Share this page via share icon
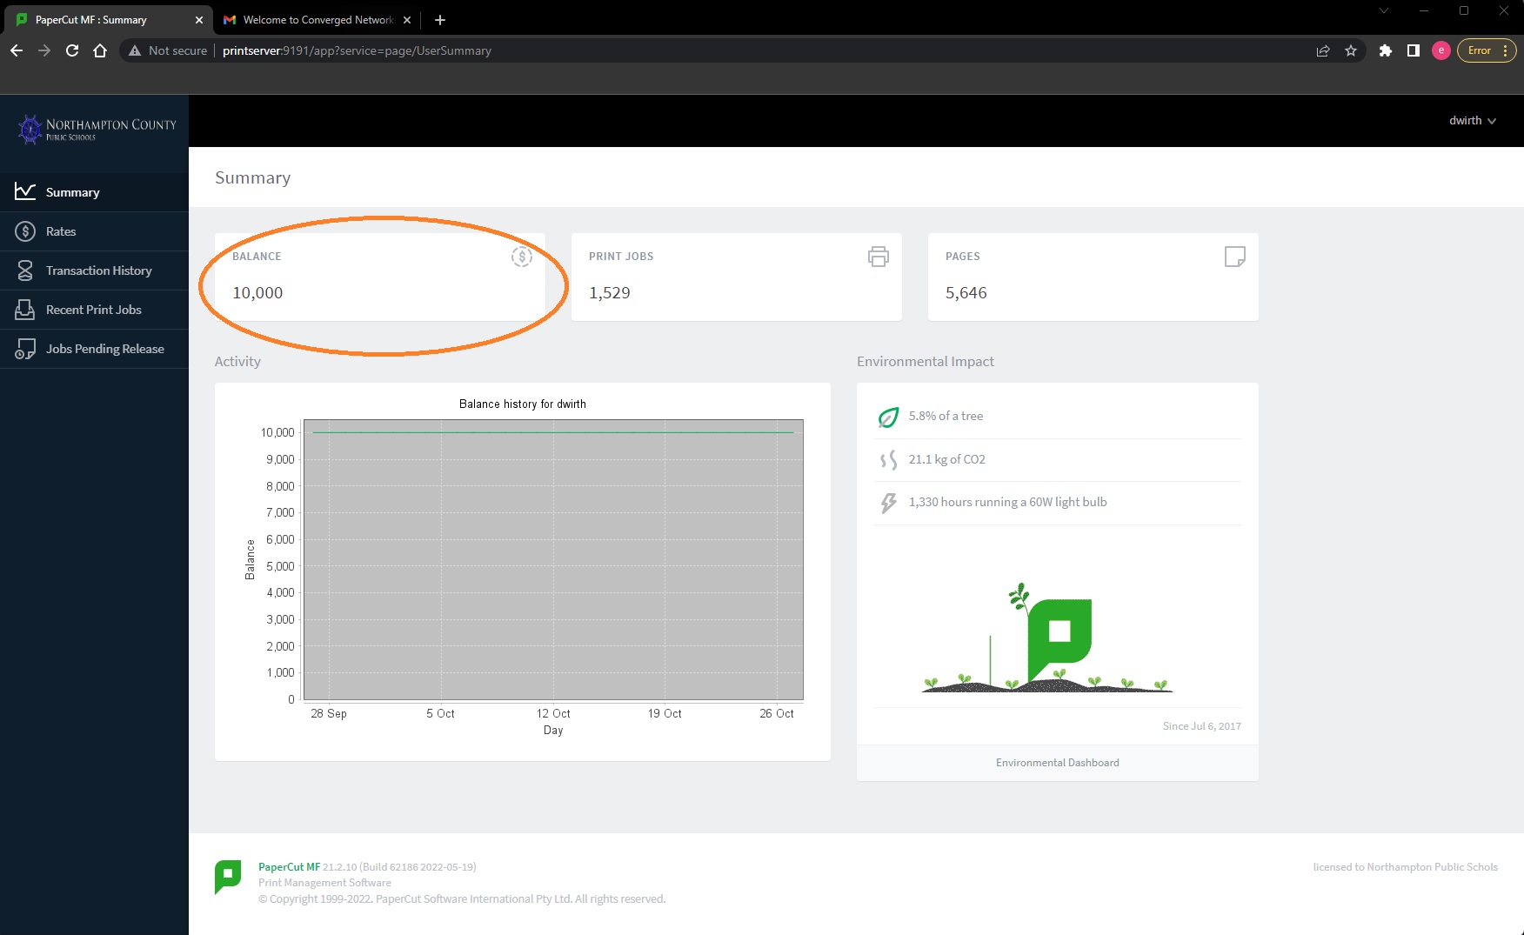The image size is (1524, 935). click(1323, 50)
